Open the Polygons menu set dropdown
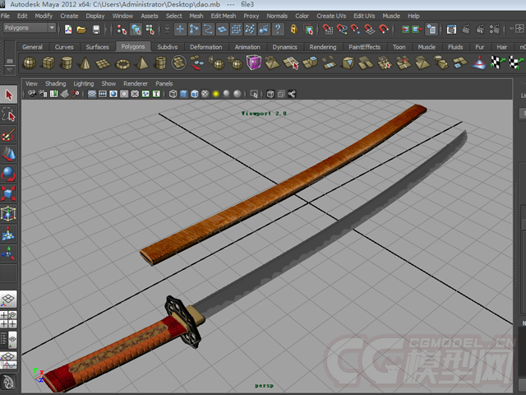Viewport: 526px width, 395px height. [29, 27]
